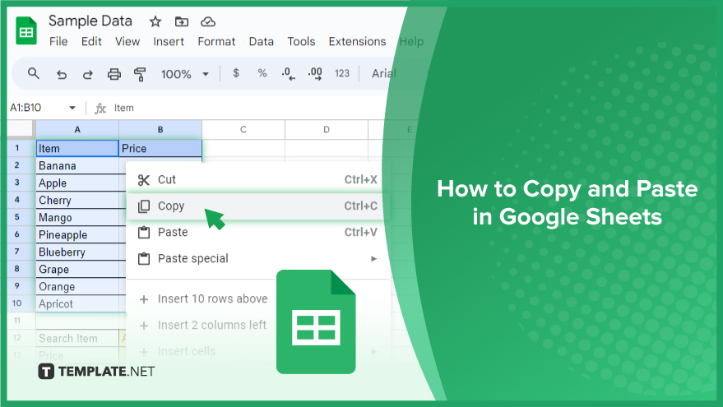Activate the paint format tool
723x407 pixels.
click(140, 74)
